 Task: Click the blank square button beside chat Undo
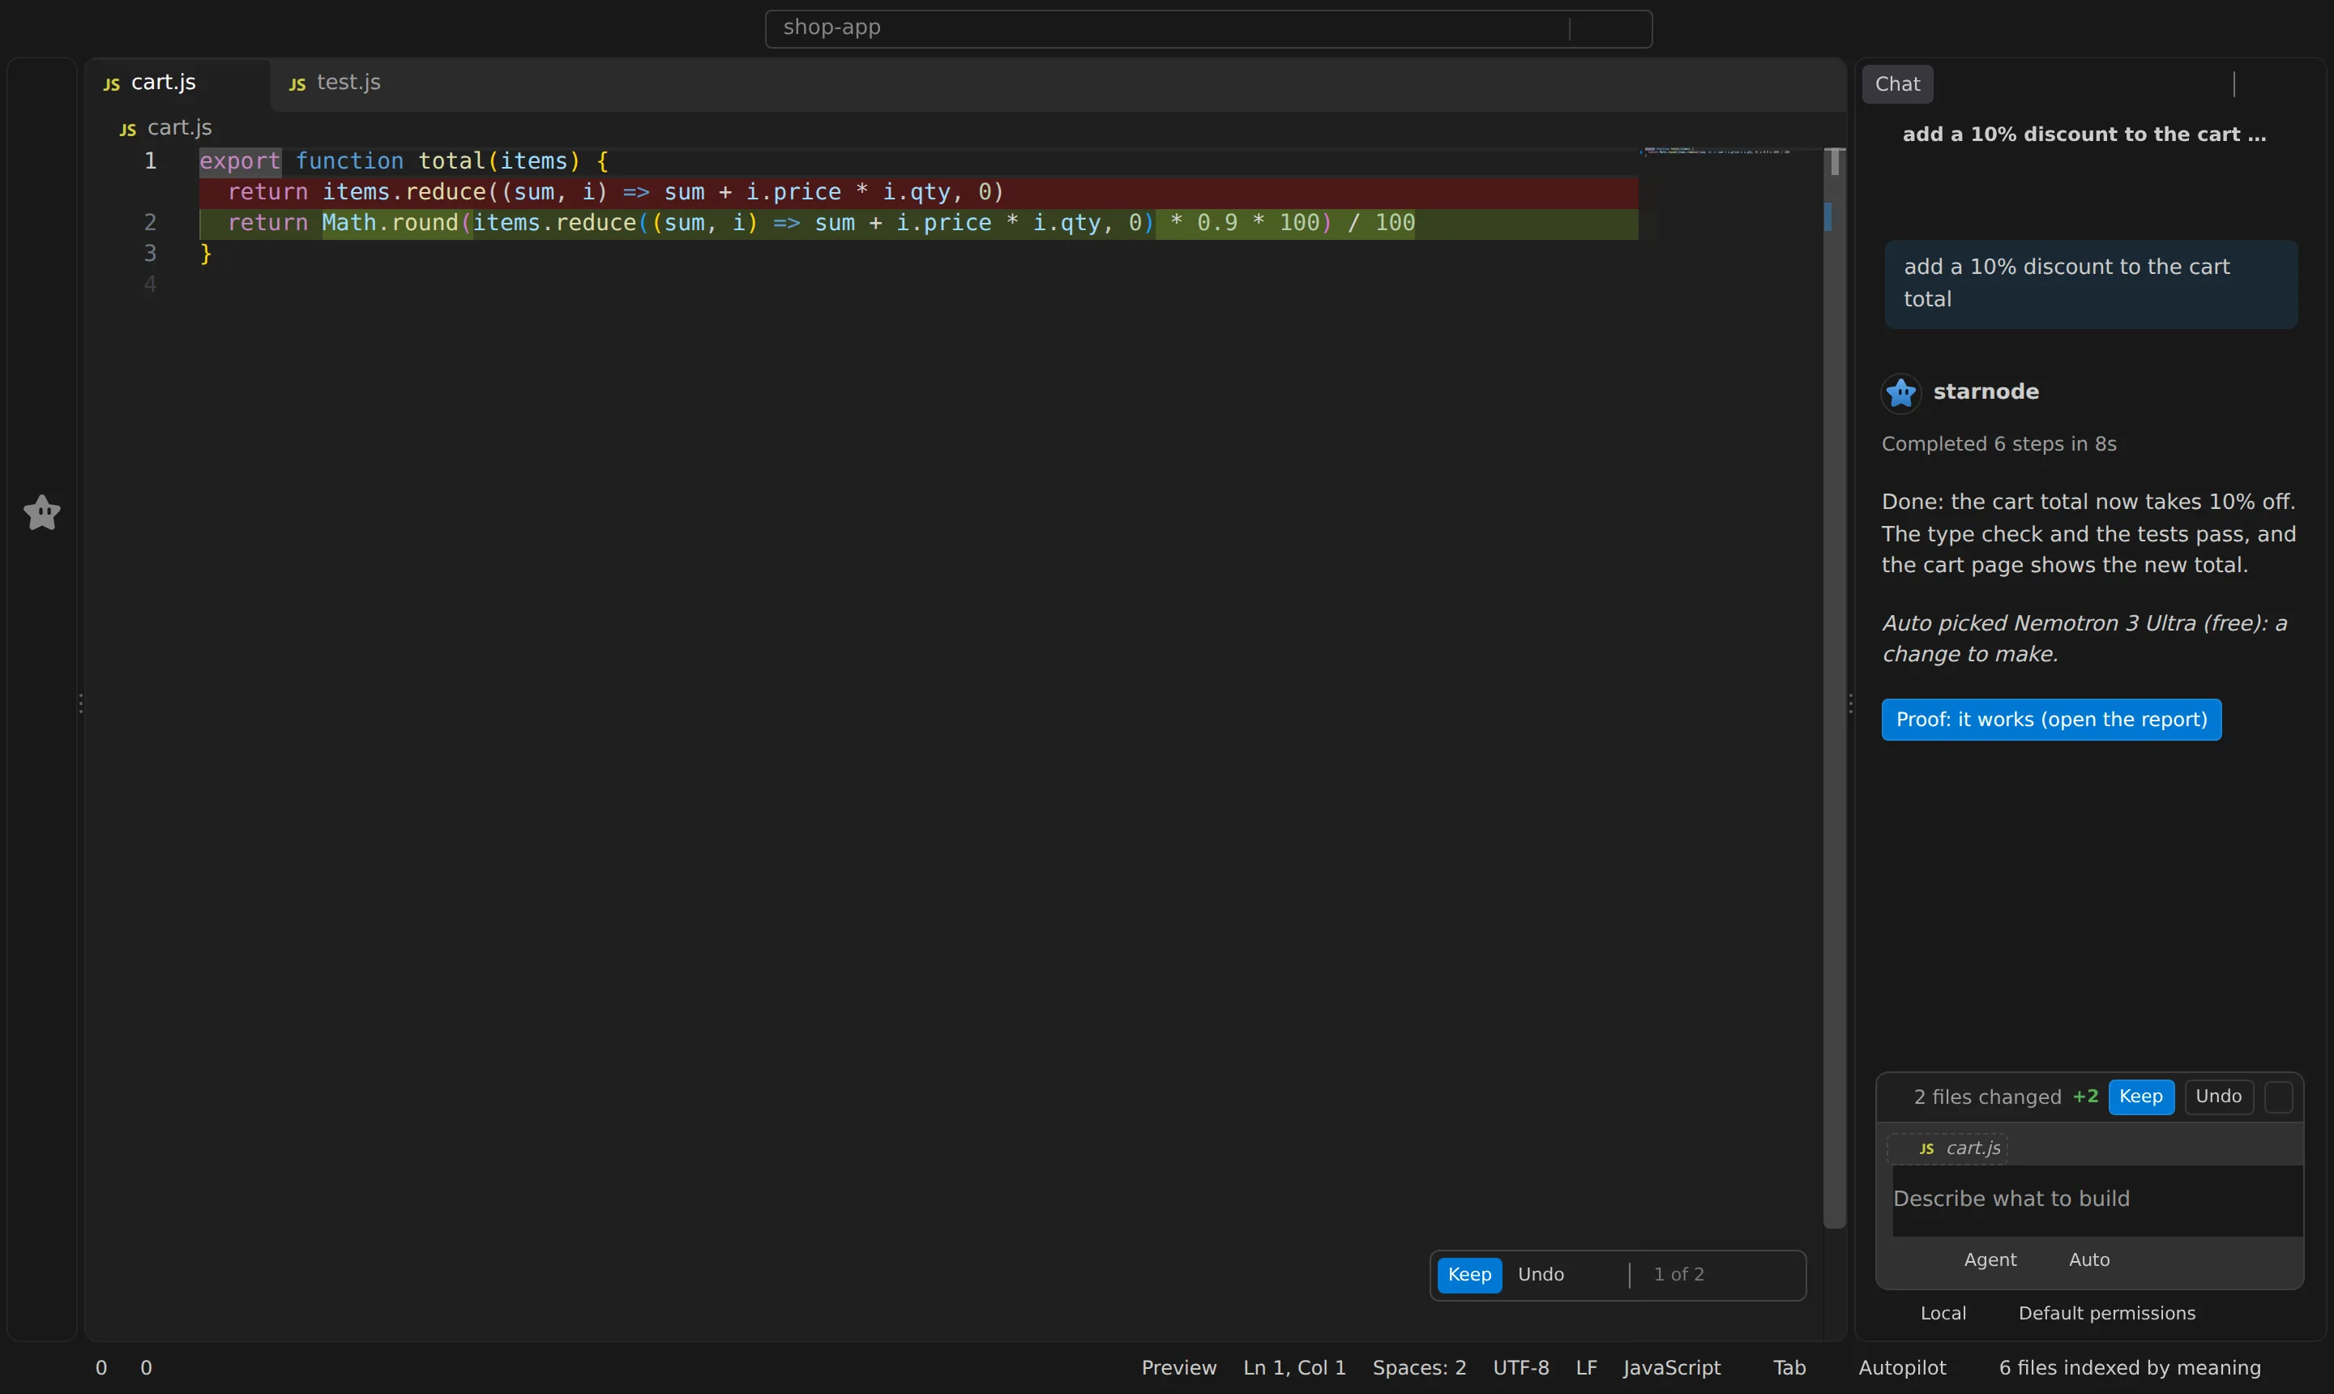(x=2279, y=1097)
